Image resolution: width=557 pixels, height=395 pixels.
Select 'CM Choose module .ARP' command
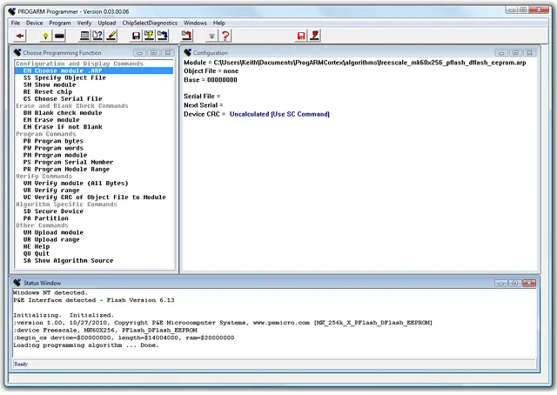[94, 70]
